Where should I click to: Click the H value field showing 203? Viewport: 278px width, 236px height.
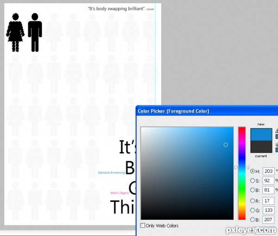[268, 171]
